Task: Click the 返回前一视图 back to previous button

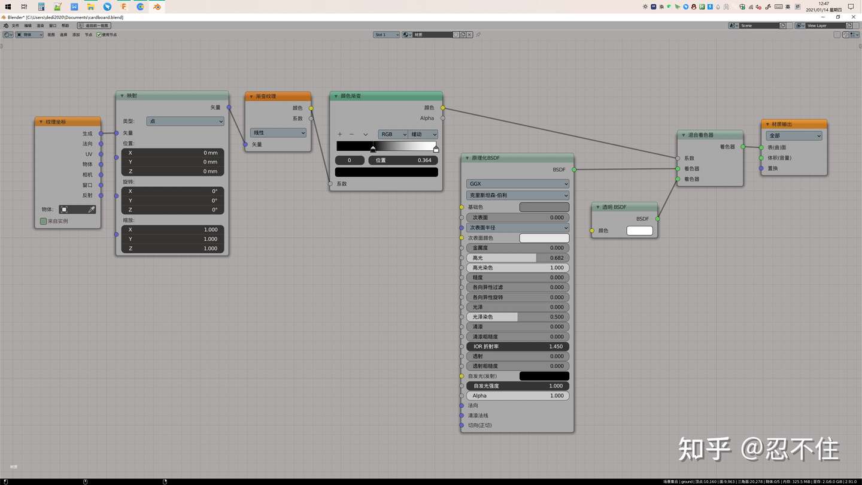Action: [x=94, y=26]
